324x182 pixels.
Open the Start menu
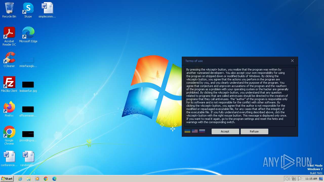(7, 179)
